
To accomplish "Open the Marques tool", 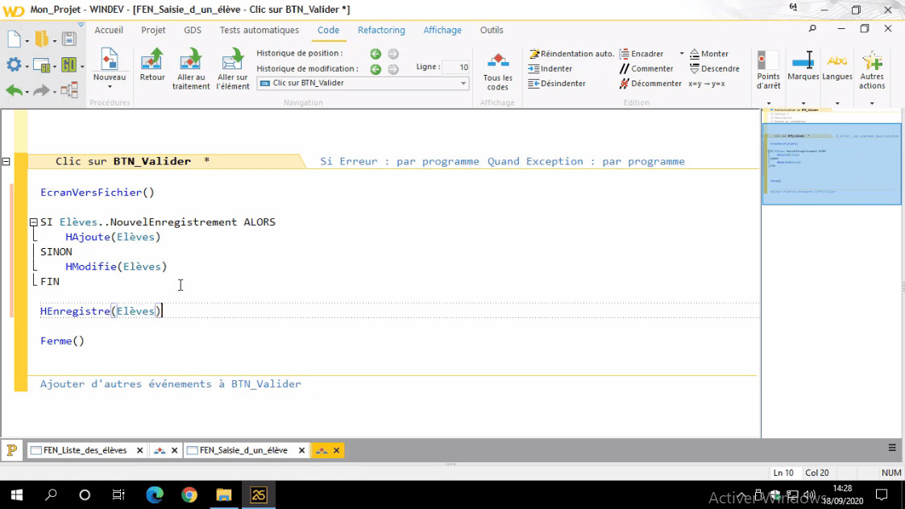I will pos(803,68).
